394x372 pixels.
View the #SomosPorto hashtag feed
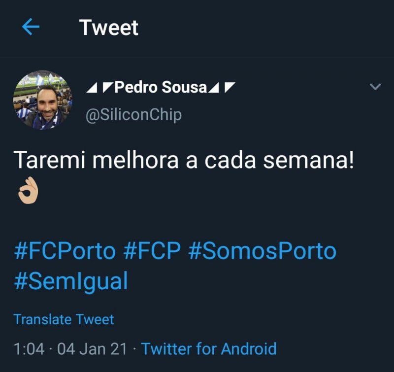[262, 251]
